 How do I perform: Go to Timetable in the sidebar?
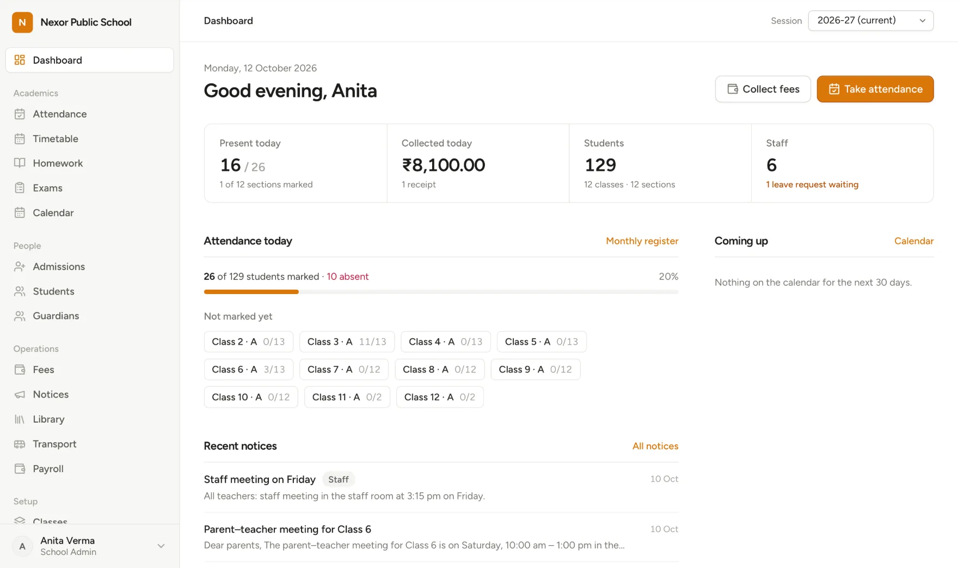90,139
